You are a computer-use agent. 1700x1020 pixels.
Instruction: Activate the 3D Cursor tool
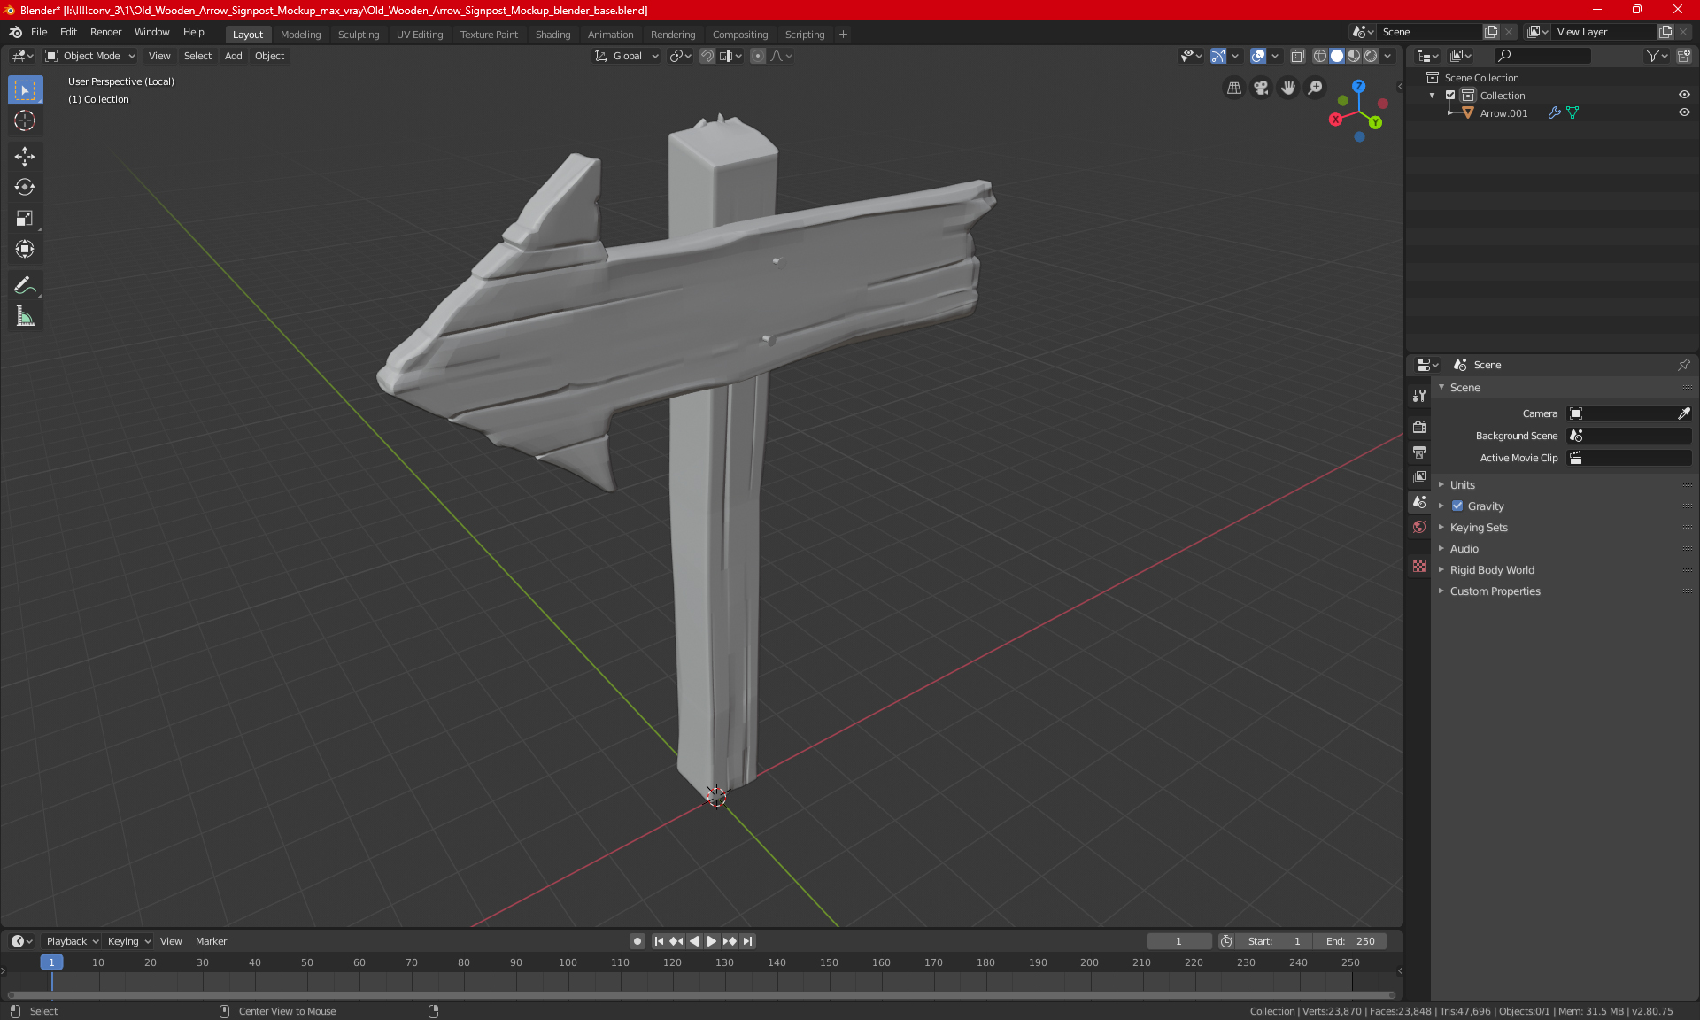point(25,120)
